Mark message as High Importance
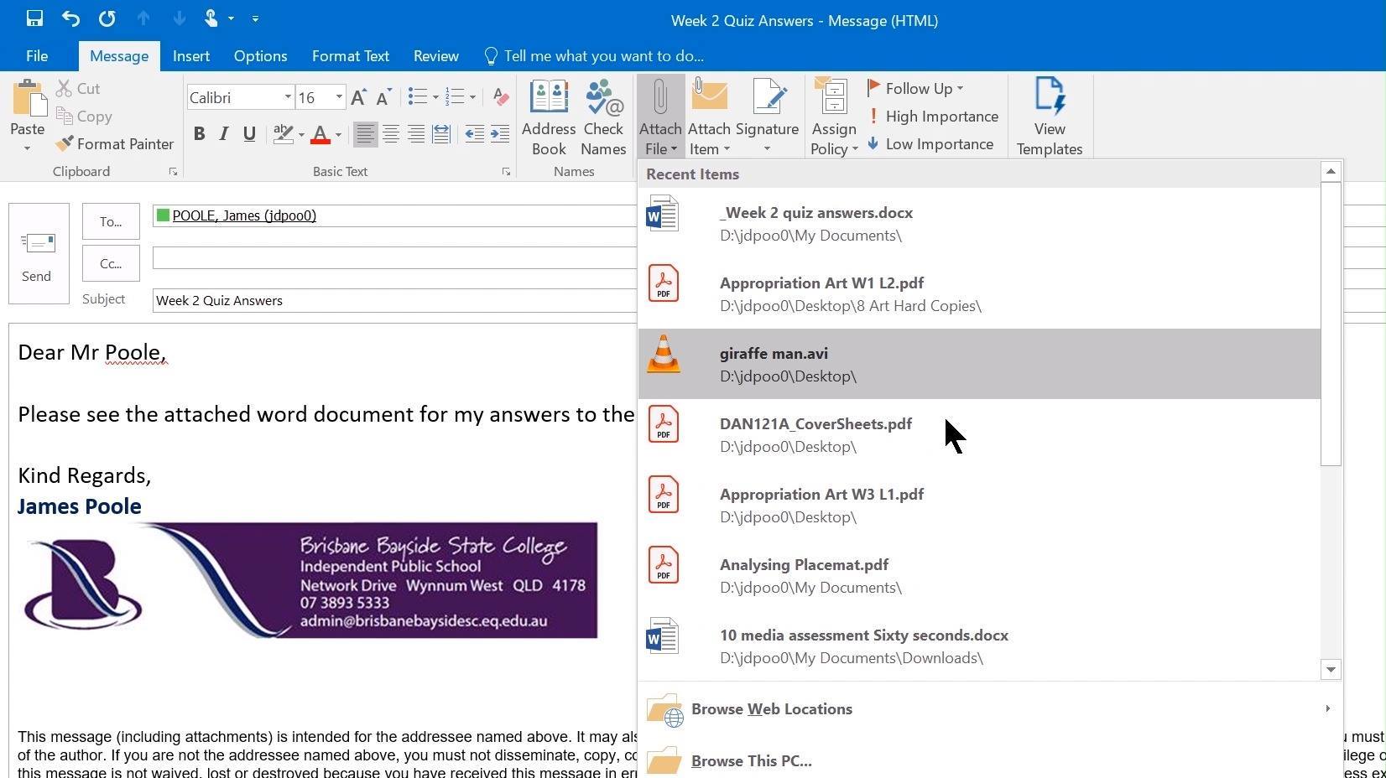This screenshot has height=778, width=1386. coord(932,117)
